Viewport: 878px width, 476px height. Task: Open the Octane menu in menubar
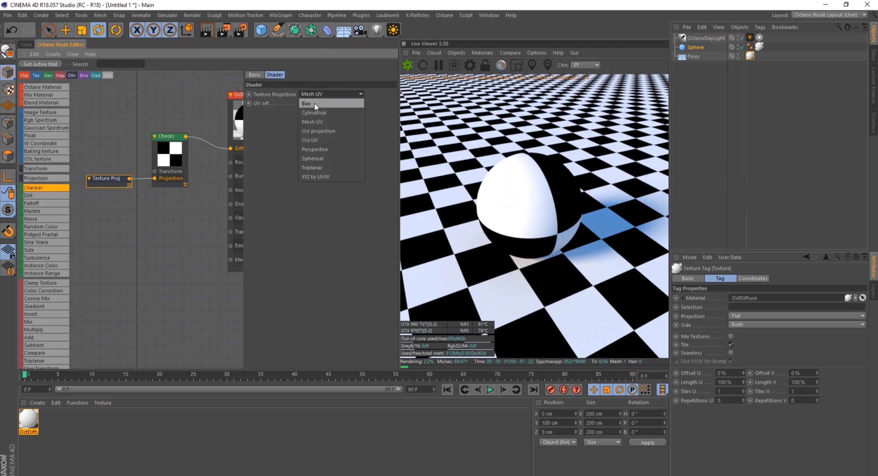click(444, 15)
